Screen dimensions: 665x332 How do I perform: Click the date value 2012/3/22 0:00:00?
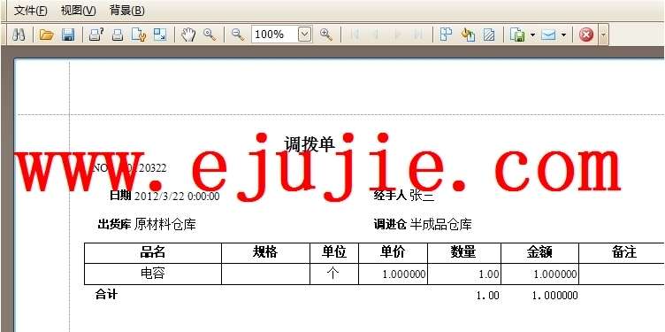(x=177, y=197)
